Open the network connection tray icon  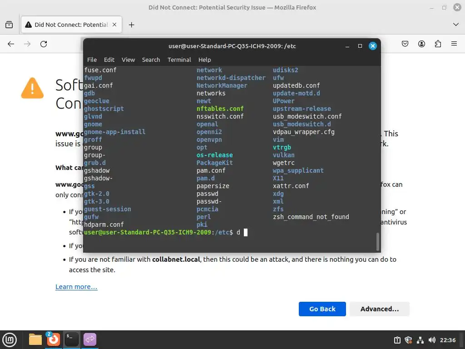tap(420, 340)
